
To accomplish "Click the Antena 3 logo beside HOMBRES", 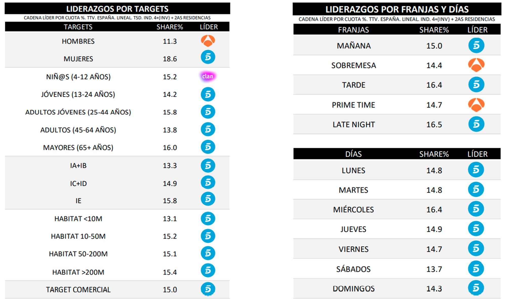I will point(208,41).
